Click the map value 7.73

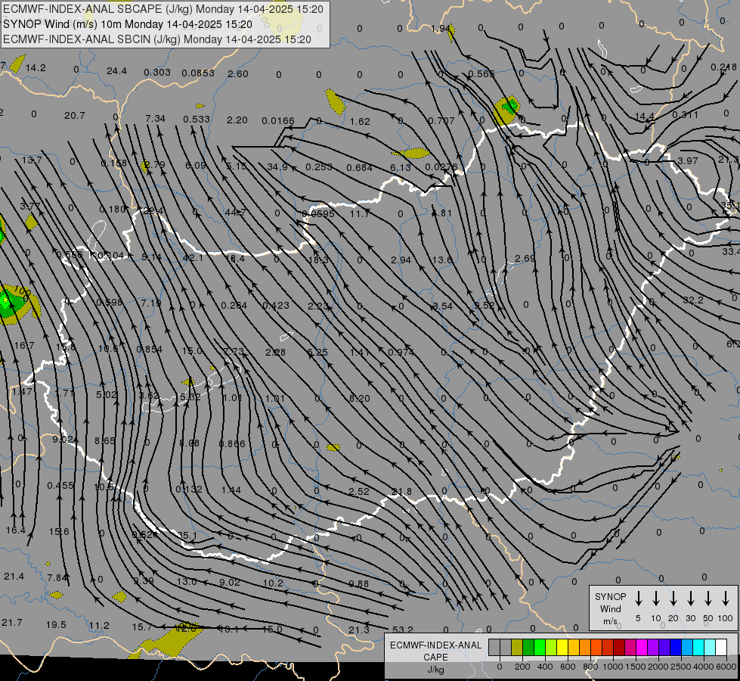coord(234,352)
